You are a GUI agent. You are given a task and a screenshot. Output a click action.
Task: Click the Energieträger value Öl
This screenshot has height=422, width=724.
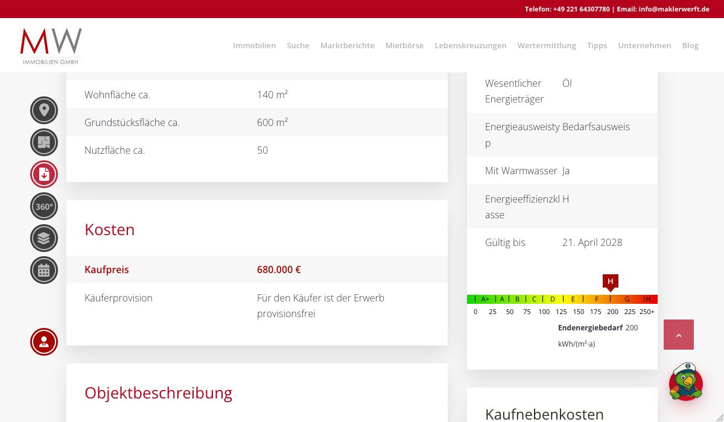tap(567, 83)
